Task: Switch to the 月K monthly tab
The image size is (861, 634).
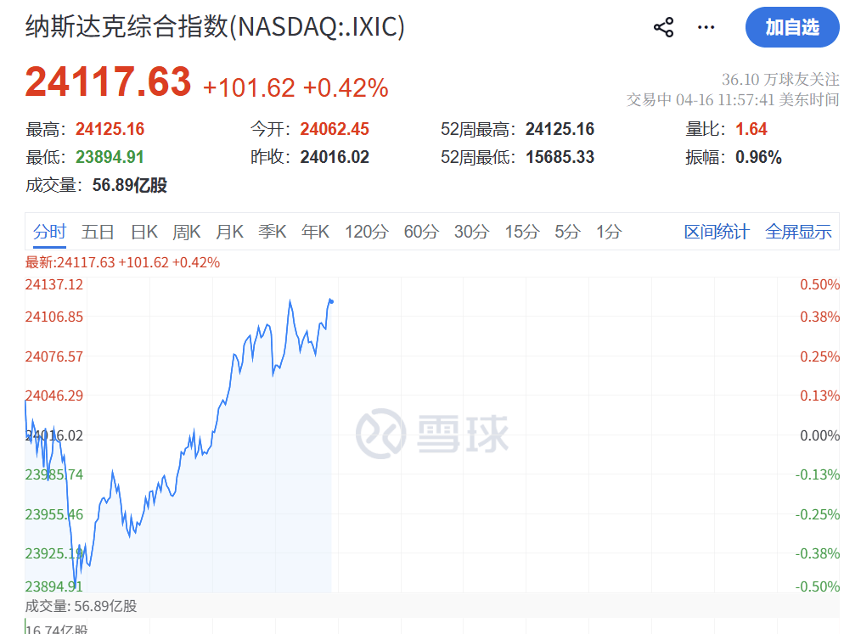Action: pos(229,231)
